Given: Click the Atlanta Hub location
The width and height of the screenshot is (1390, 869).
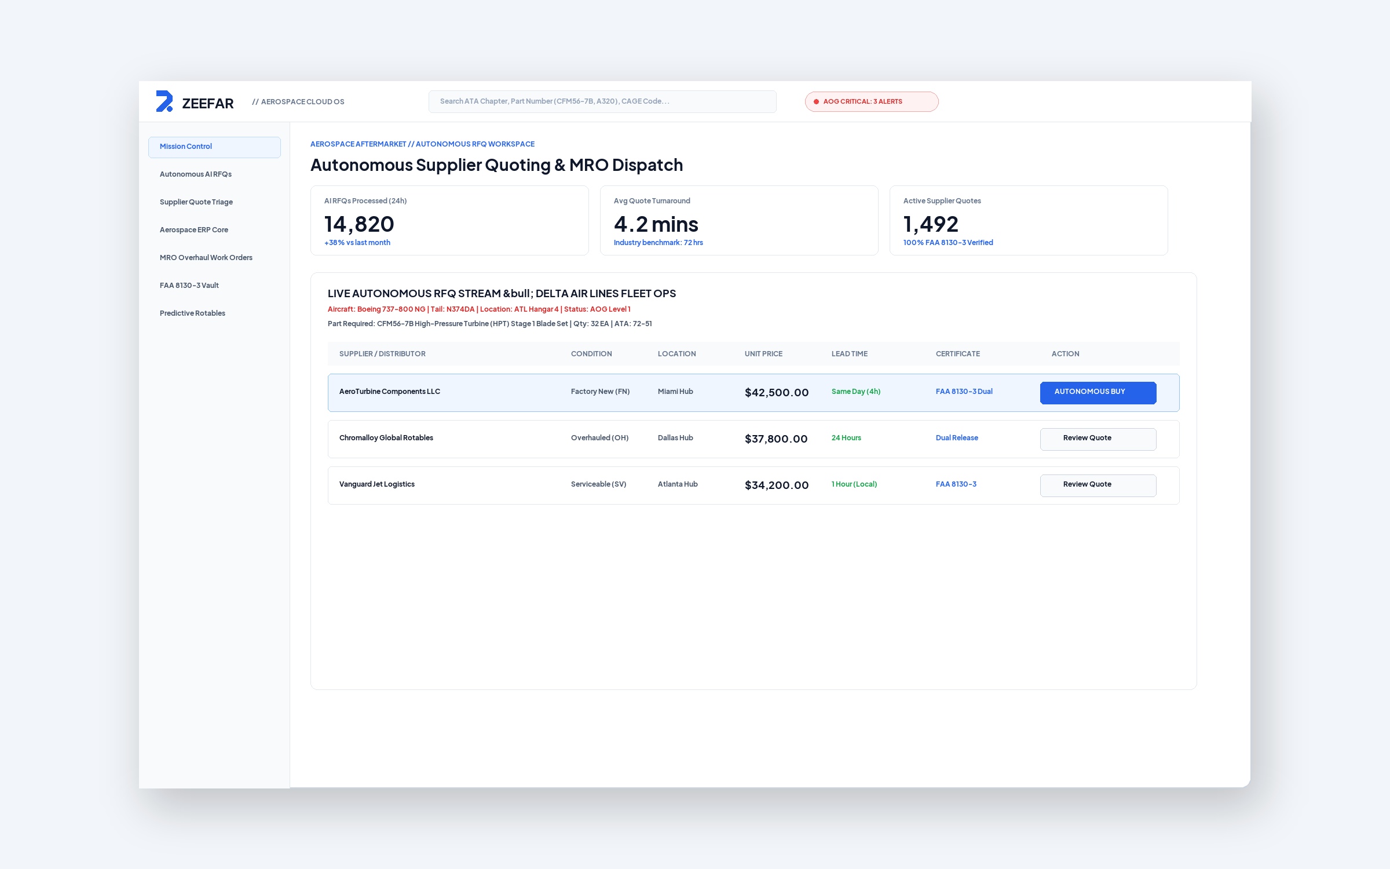Looking at the screenshot, I should tap(678, 484).
